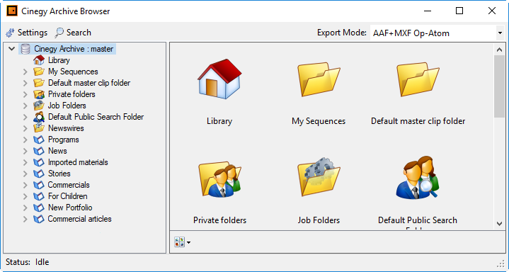This screenshot has height=272, width=509.
Task: Select 'Commercial articles' label in tree
Action: 79,219
